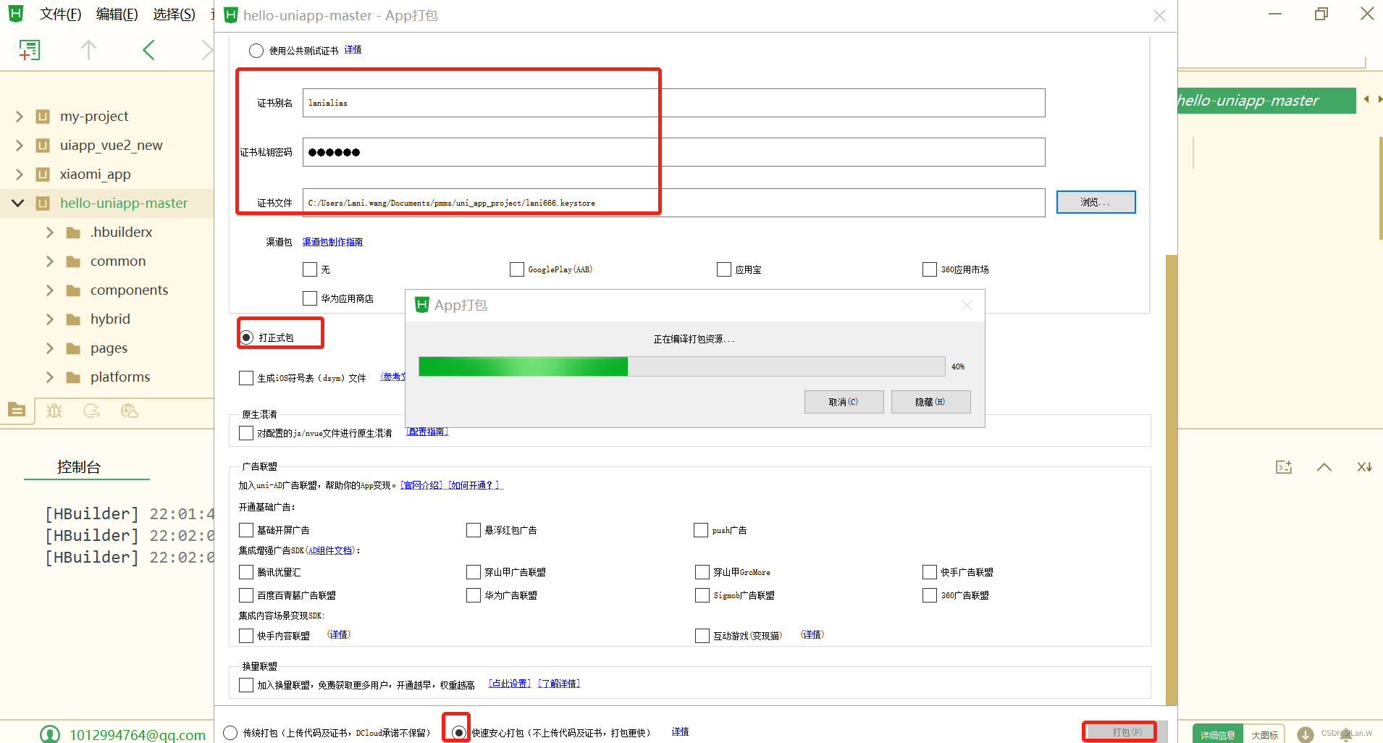Click the 证书文件 path field
Viewport: 1383px width, 743px height.
click(x=673, y=203)
